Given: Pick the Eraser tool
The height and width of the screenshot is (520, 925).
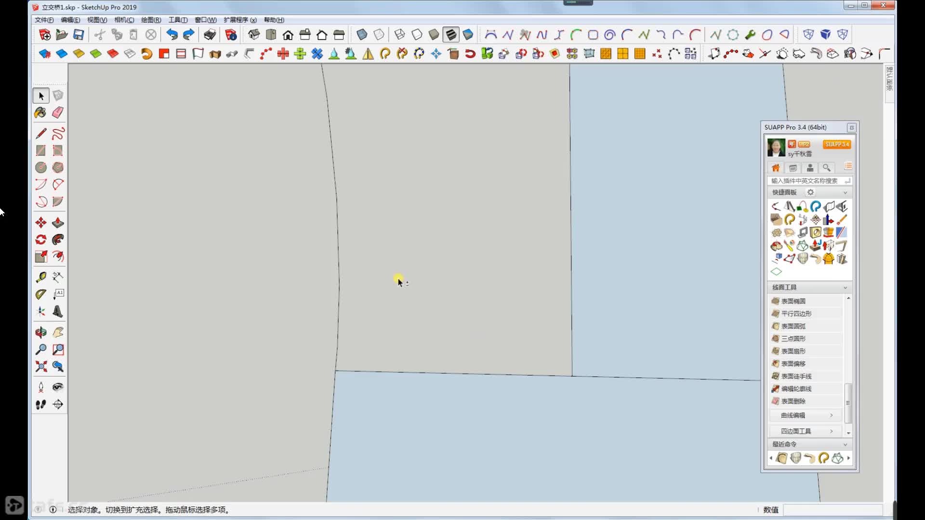Looking at the screenshot, I should click(58, 113).
